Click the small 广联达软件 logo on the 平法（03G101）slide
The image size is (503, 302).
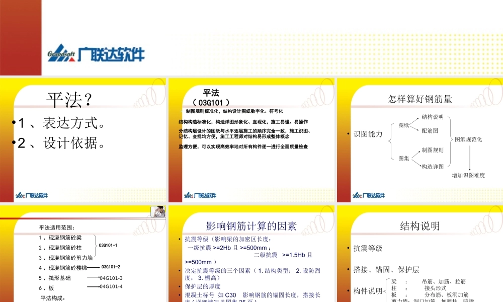[x=200, y=195]
